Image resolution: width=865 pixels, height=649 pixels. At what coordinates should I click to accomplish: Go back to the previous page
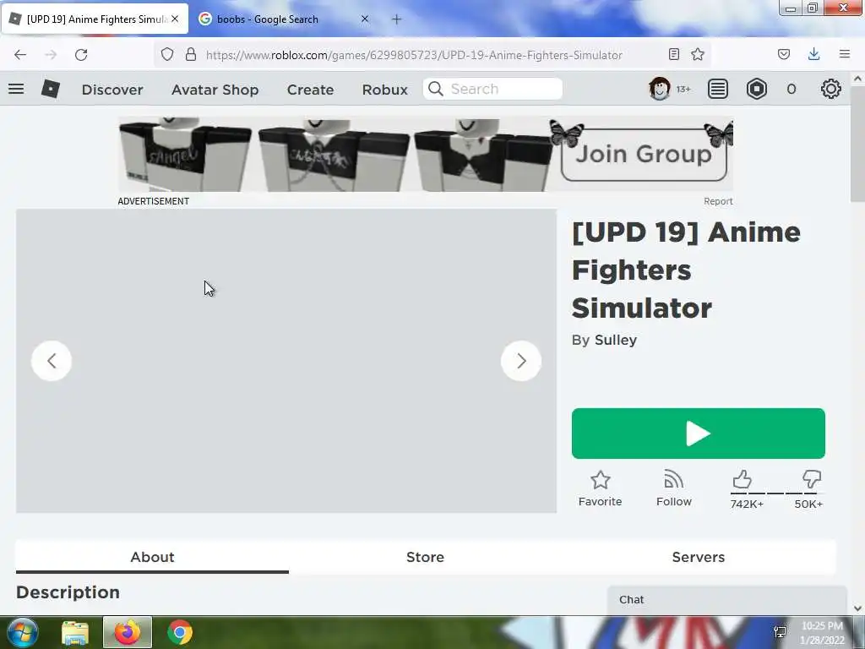point(20,55)
